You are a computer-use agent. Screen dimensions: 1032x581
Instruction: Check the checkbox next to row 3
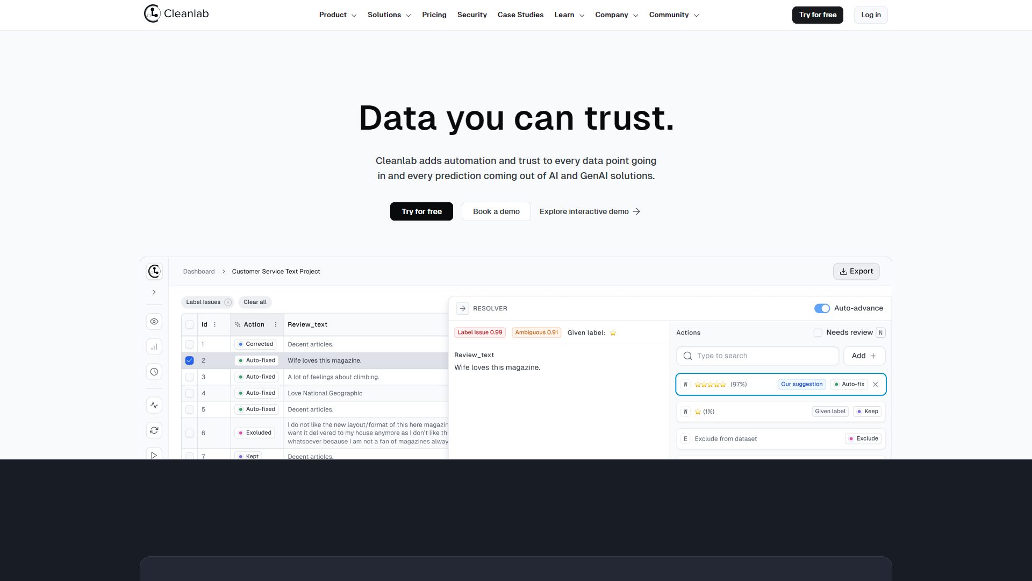coord(189,377)
